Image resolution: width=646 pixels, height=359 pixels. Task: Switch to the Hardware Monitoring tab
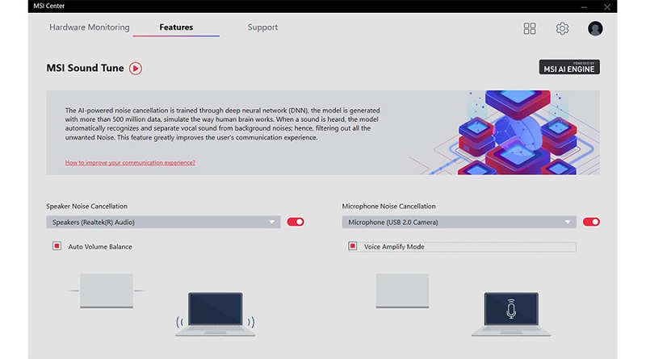pos(90,27)
